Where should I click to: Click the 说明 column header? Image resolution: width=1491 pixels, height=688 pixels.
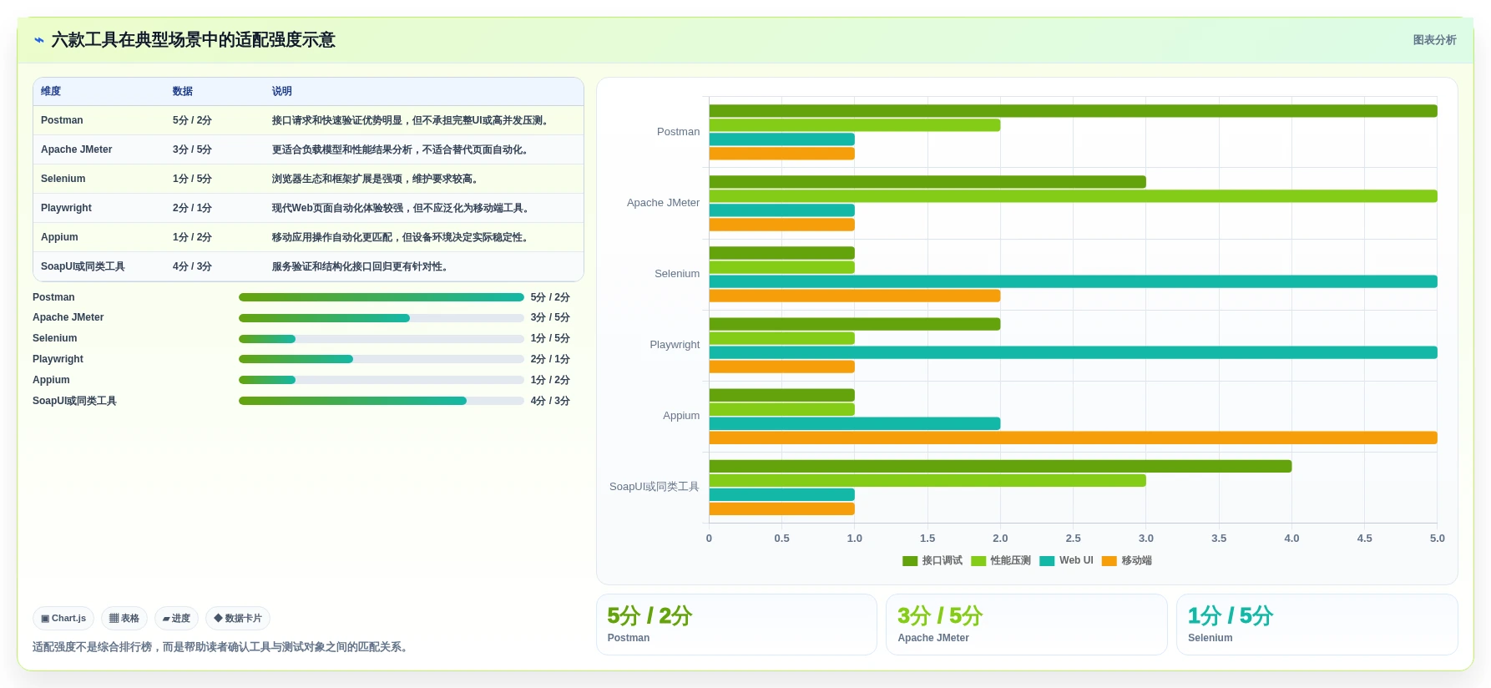282,92
